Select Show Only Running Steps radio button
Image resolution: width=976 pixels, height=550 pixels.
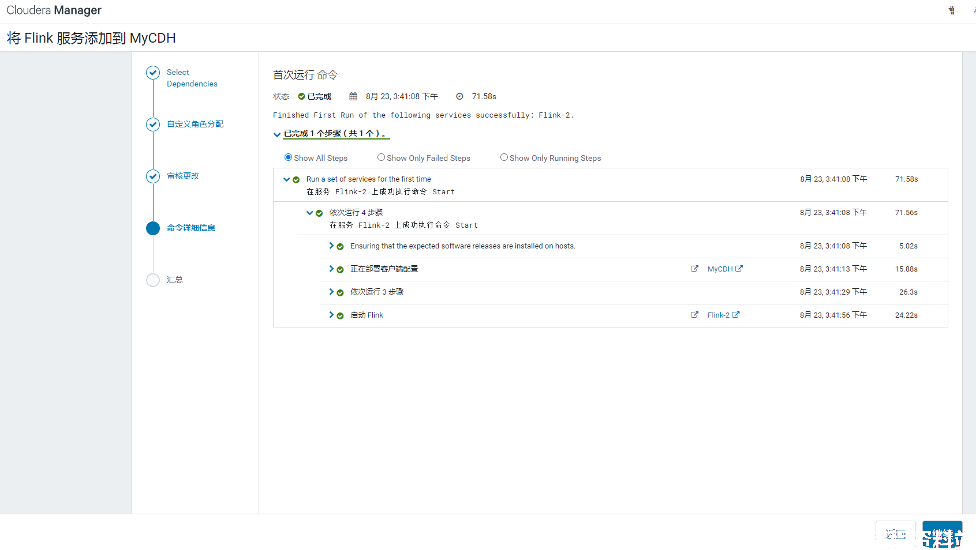pyautogui.click(x=504, y=157)
